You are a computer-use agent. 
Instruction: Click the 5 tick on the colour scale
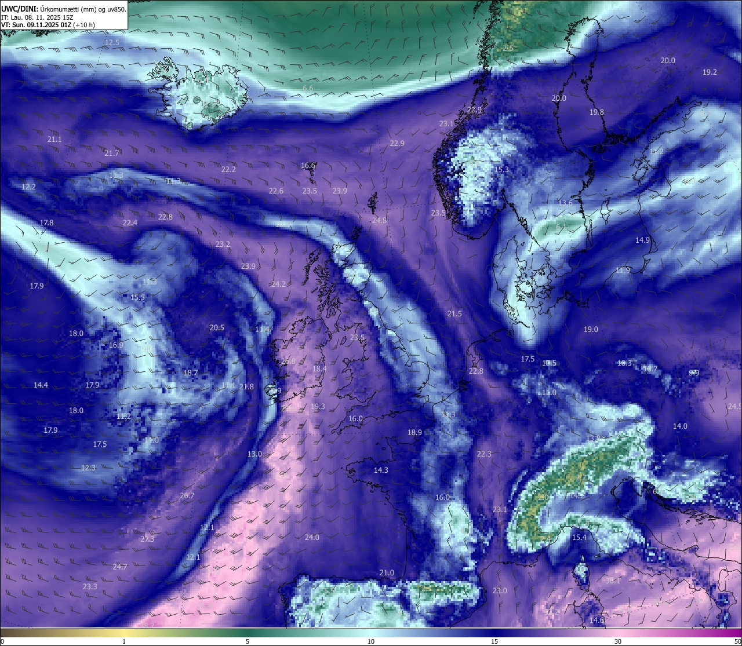248,641
